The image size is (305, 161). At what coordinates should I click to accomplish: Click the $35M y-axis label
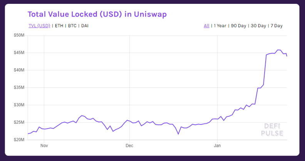pos(19,87)
